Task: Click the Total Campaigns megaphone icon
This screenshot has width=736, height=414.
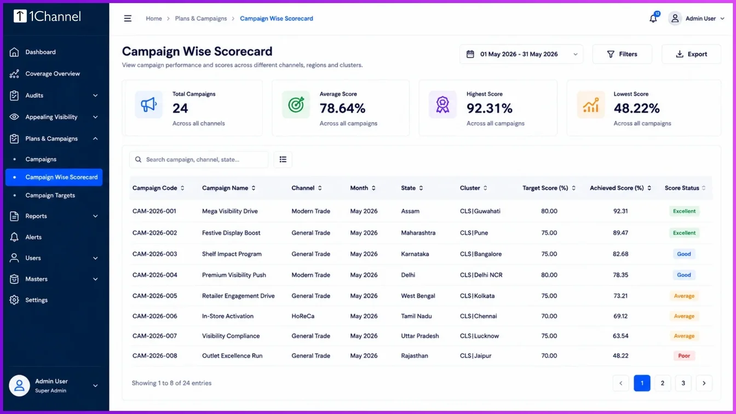Action: point(149,105)
